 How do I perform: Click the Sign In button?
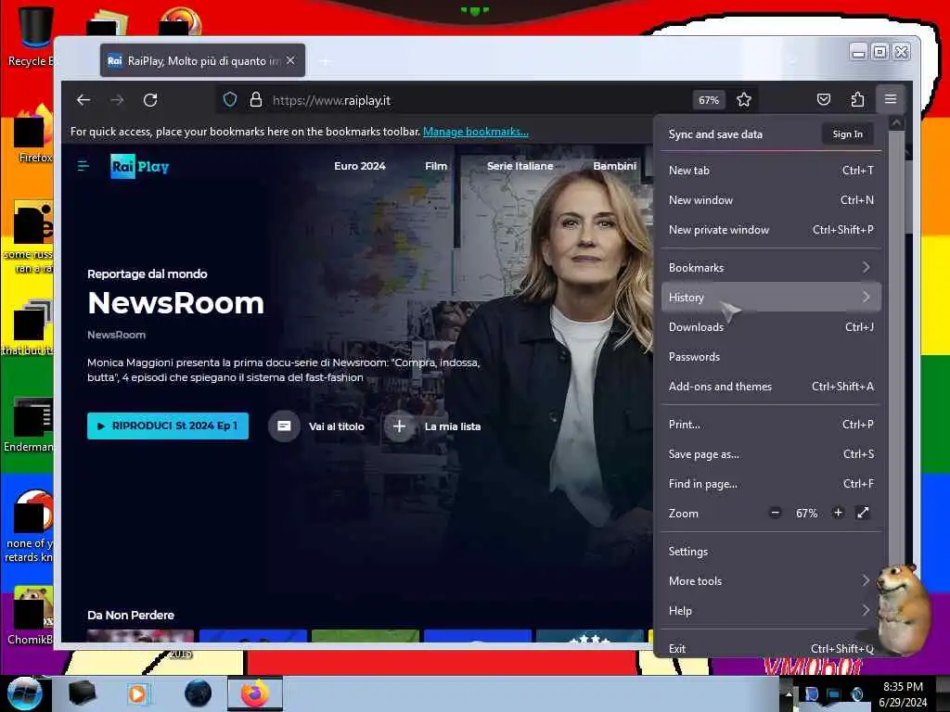coord(847,133)
